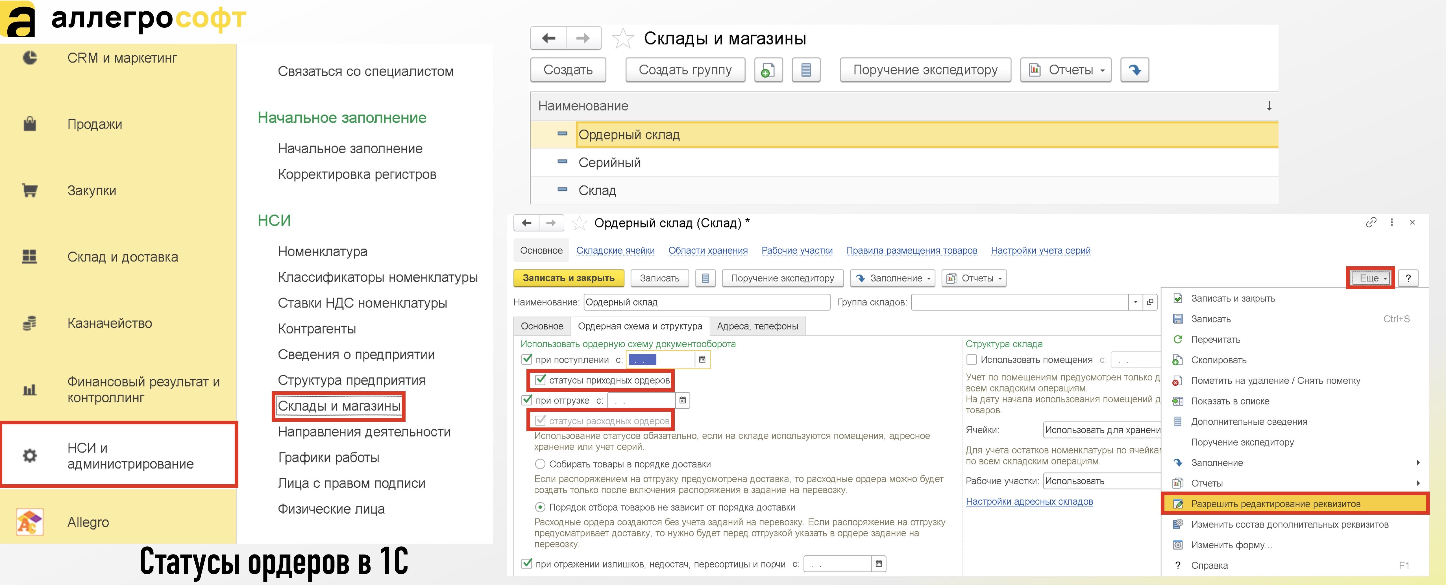Star the Ордерный склад form as favorite
1446x585 pixels.
[x=579, y=223]
